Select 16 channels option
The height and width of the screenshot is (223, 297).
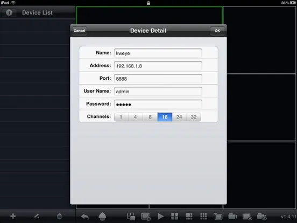(x=165, y=117)
